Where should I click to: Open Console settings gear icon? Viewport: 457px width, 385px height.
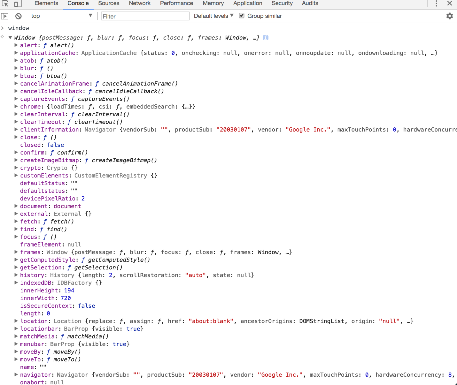coord(450,16)
